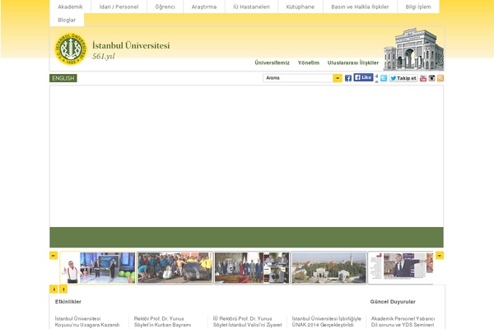Open the Yönetim menu
Viewport: 494px width, 329px height.
point(309,63)
